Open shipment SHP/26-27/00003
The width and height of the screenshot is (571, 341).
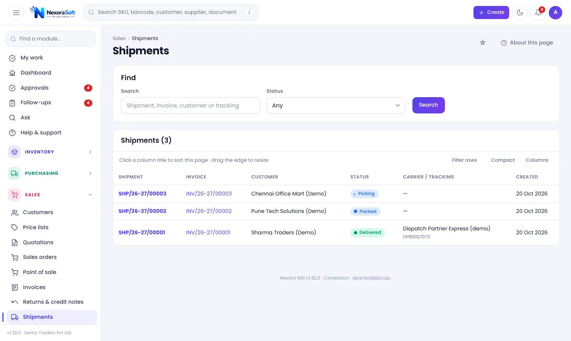pos(142,194)
